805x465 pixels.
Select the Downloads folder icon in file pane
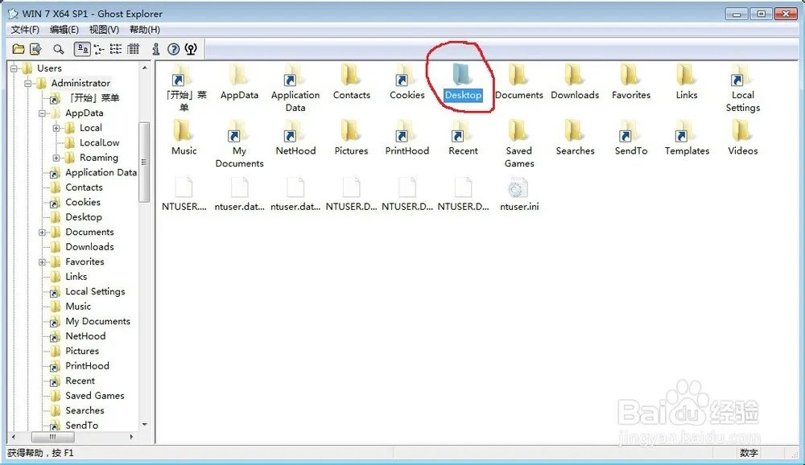tap(575, 76)
